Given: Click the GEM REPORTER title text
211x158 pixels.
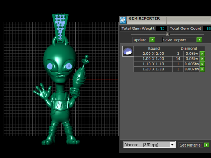Looking at the screenshot, I should pos(144,18).
